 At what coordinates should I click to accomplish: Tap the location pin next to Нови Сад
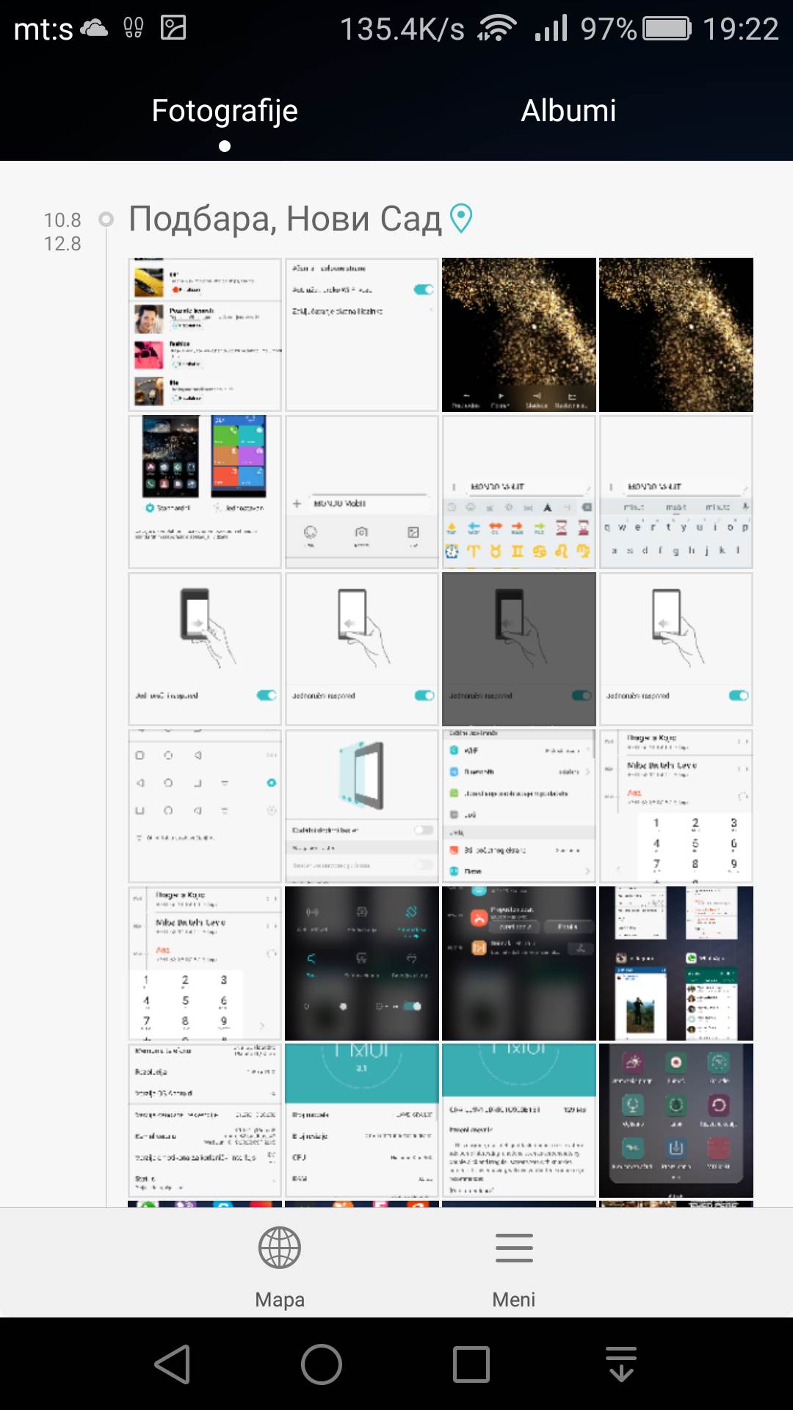(x=461, y=219)
